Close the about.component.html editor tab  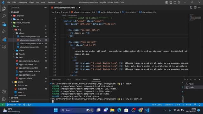pos(79,8)
